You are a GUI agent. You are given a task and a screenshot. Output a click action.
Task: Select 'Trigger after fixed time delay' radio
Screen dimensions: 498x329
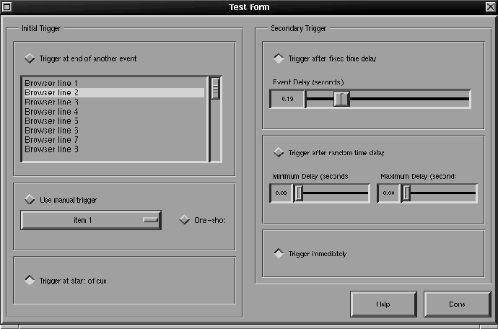(279, 58)
